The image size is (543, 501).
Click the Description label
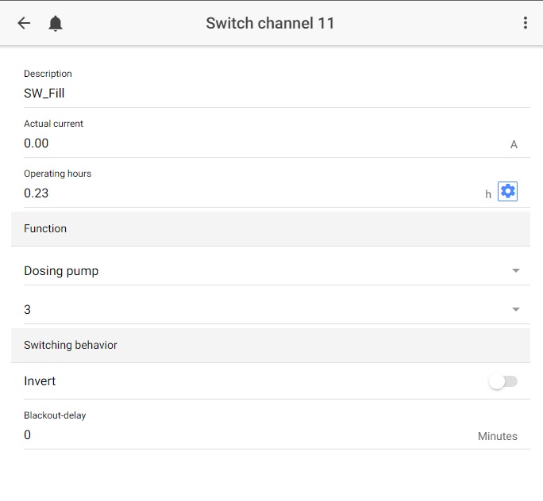[48, 74]
